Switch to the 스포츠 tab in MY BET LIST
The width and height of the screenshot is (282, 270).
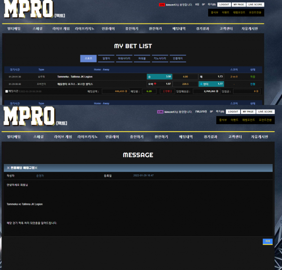(x=88, y=59)
